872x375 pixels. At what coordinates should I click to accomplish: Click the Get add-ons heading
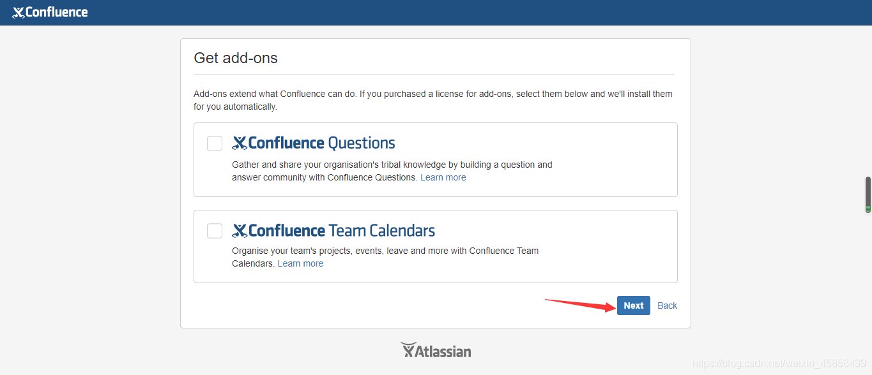(236, 58)
